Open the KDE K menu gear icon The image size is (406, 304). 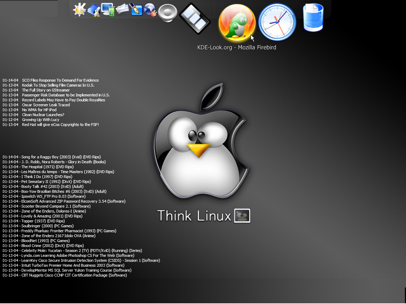click(x=79, y=10)
